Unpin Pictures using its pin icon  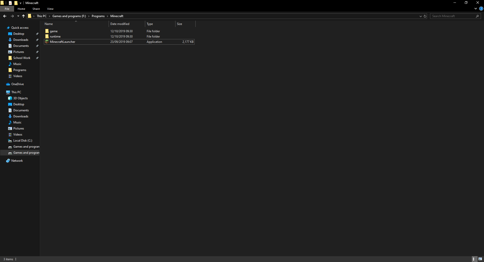[x=37, y=52]
